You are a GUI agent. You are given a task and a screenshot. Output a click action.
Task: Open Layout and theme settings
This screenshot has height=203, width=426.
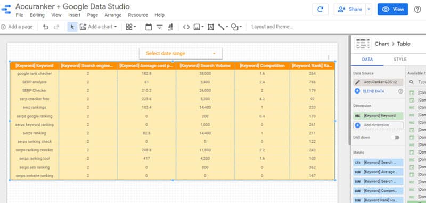coord(272,27)
